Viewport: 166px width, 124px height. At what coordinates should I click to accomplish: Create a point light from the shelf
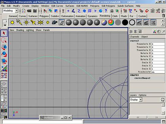coord(26,22)
